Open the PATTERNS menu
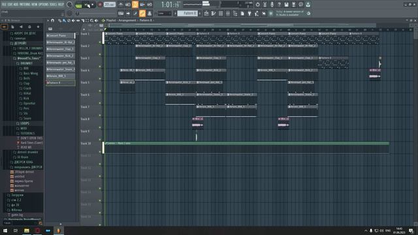This screenshot has width=418, height=235. coord(25,5)
